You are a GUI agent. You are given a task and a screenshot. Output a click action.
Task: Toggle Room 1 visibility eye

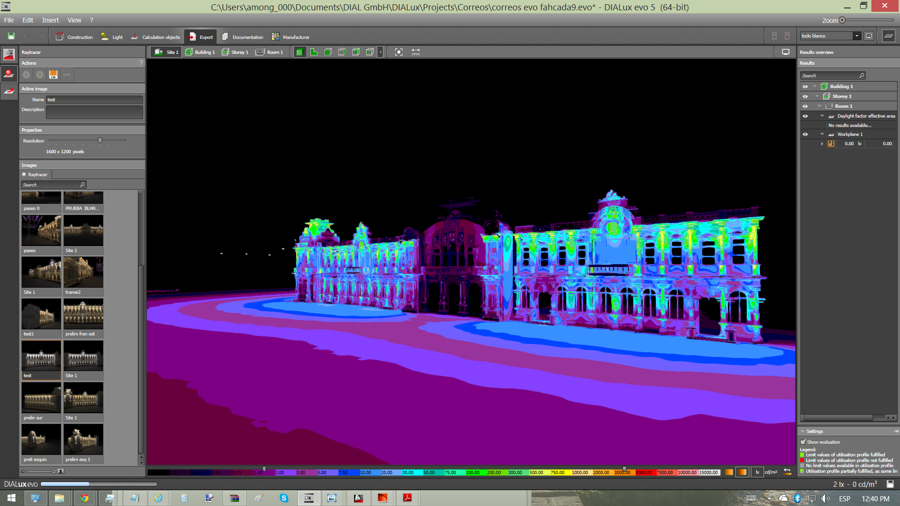coord(805,106)
